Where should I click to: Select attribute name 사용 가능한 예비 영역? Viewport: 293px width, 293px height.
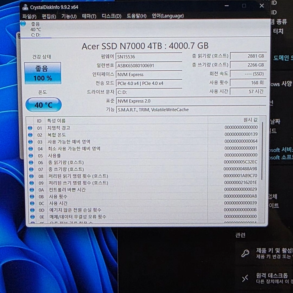pos(69,142)
